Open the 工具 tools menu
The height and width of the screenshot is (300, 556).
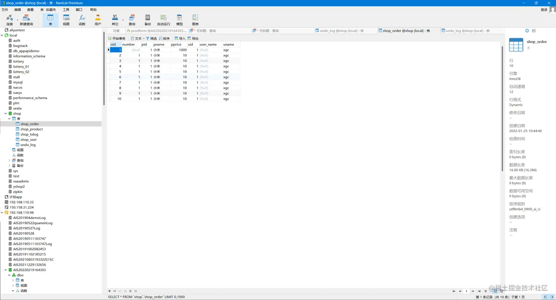(x=66, y=10)
